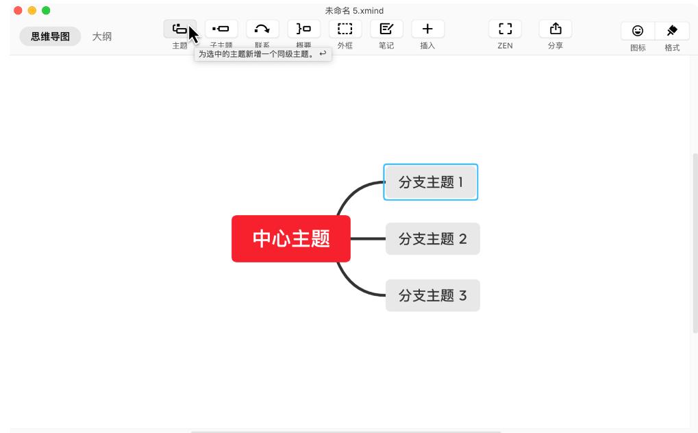
Task: Open the 笔记 (Notes) tool
Action: (386, 28)
